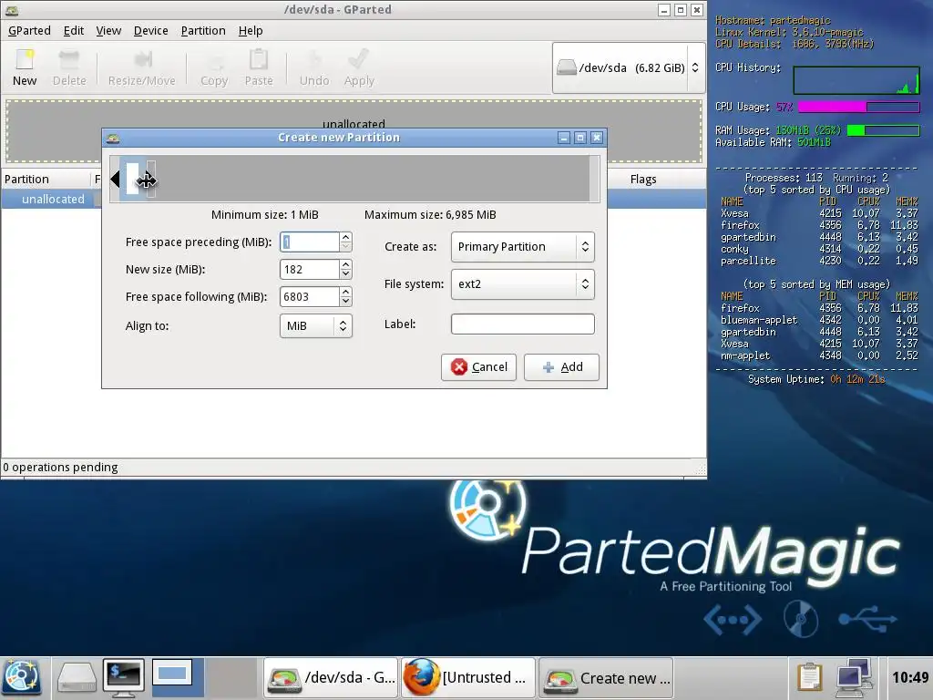Screen dimensions: 933x700
Task: Click the network computers tray icon
Action: 854,677
